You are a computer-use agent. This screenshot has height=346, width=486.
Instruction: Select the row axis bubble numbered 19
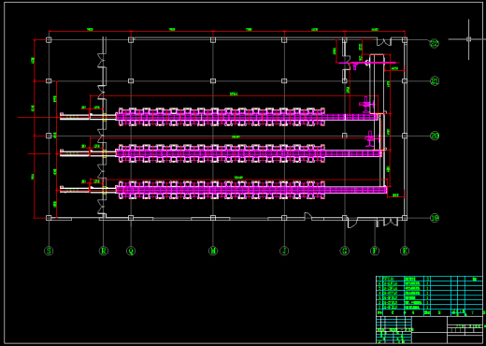(435, 218)
